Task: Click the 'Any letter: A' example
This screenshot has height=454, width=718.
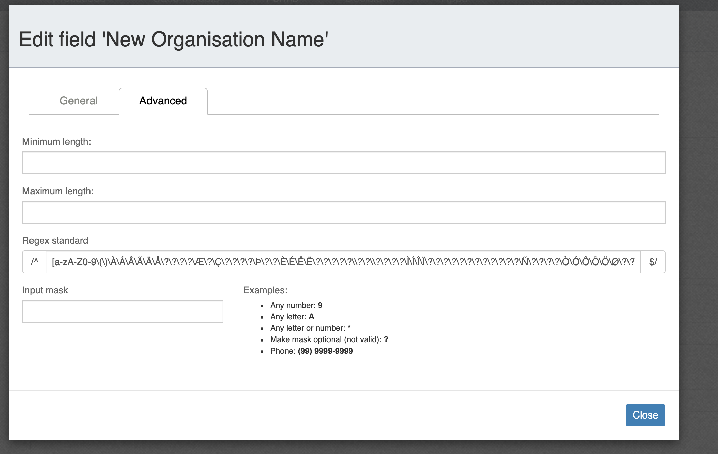Action: click(x=292, y=317)
